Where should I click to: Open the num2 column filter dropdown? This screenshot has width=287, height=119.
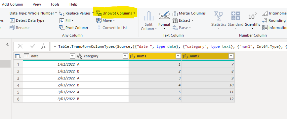[x=231, y=56]
